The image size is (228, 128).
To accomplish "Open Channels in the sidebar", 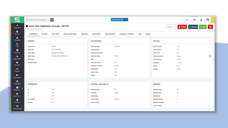I will tap(17, 51).
